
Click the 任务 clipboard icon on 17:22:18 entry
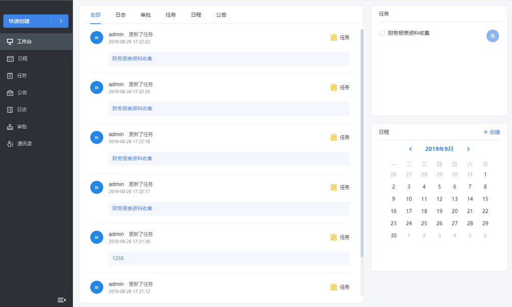pyautogui.click(x=333, y=137)
